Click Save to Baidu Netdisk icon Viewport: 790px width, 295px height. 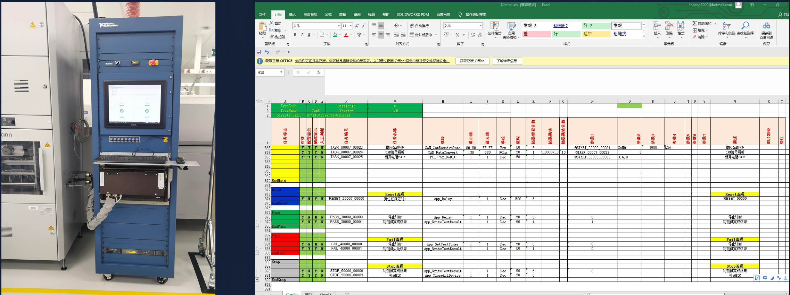coord(766,26)
